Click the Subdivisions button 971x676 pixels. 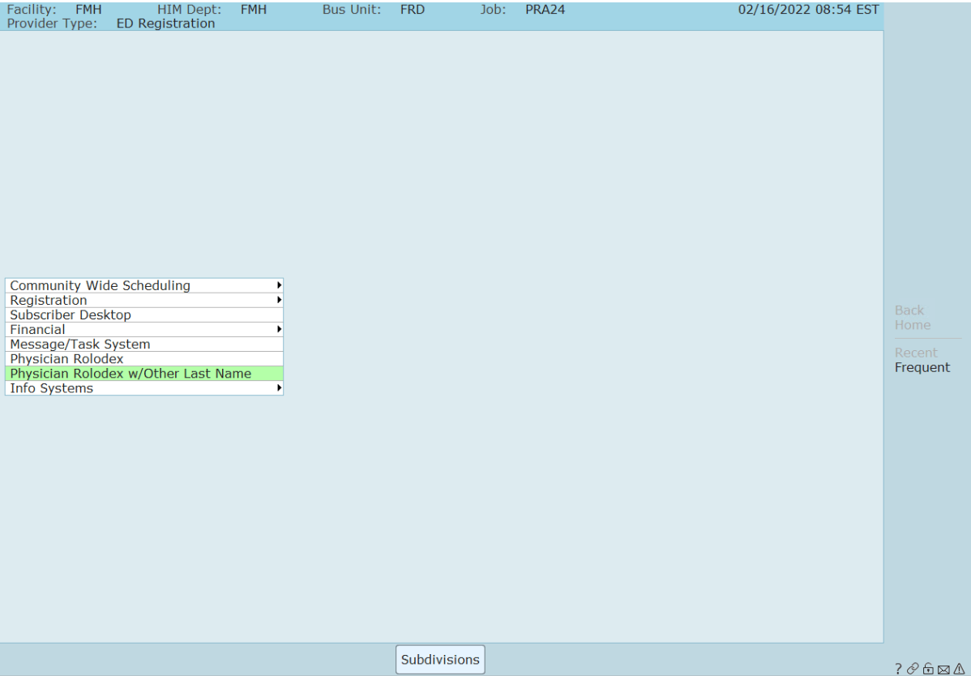click(x=440, y=659)
